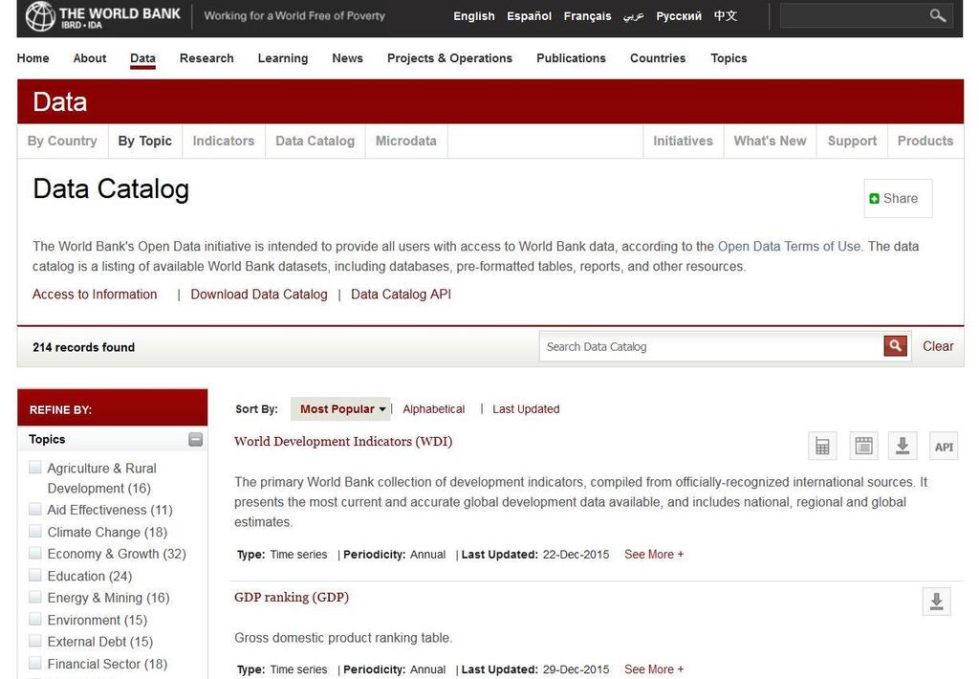Click the World Bank globe logo
The height and width of the screenshot is (679, 979).
coord(40,16)
